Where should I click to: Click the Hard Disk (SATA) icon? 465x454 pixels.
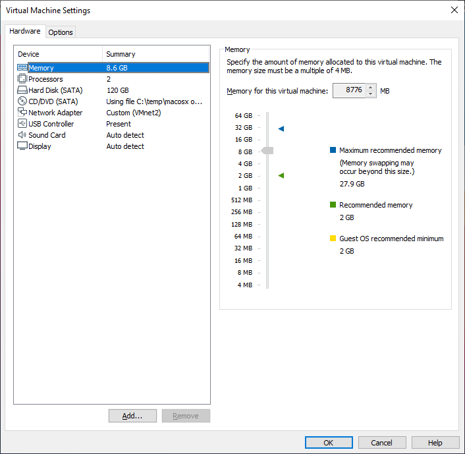(x=22, y=90)
